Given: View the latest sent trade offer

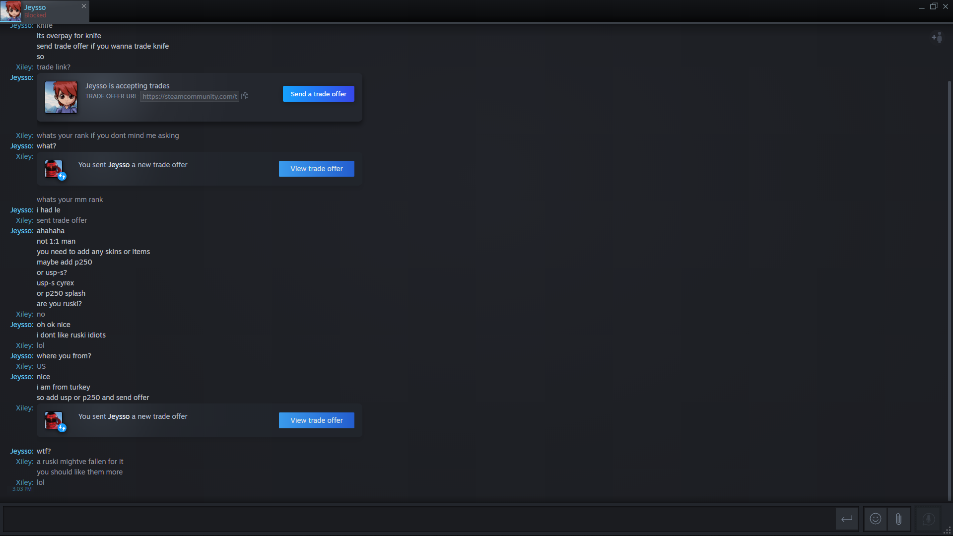Looking at the screenshot, I should click(316, 421).
